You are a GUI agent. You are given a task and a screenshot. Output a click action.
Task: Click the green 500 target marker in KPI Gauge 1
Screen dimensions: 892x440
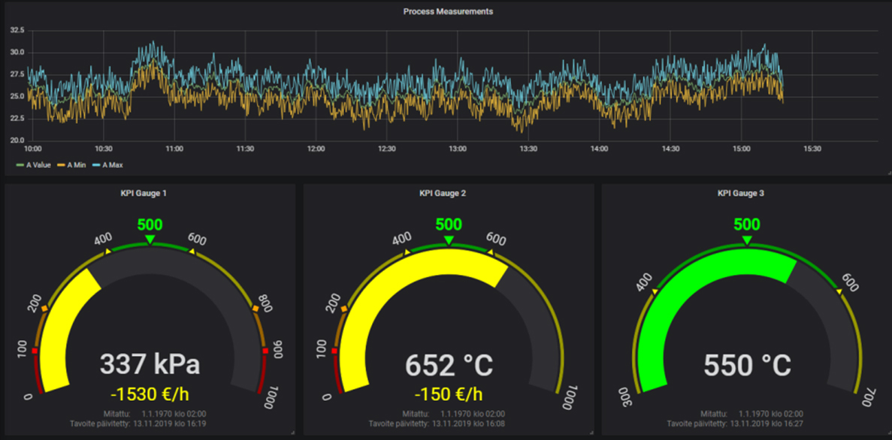[x=150, y=240]
